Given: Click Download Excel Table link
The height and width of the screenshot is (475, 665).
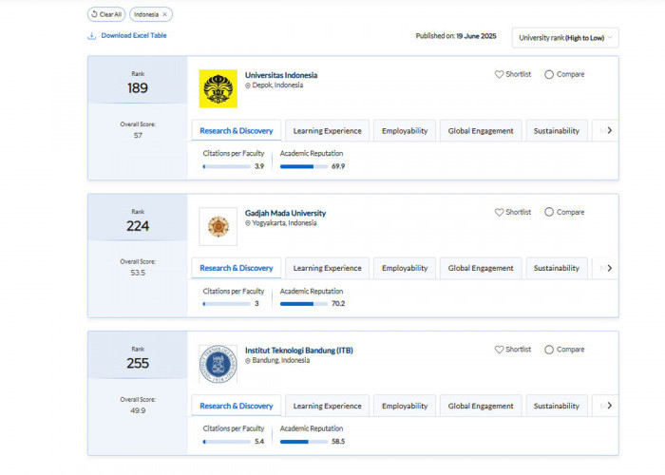Looking at the screenshot, I should click(134, 36).
